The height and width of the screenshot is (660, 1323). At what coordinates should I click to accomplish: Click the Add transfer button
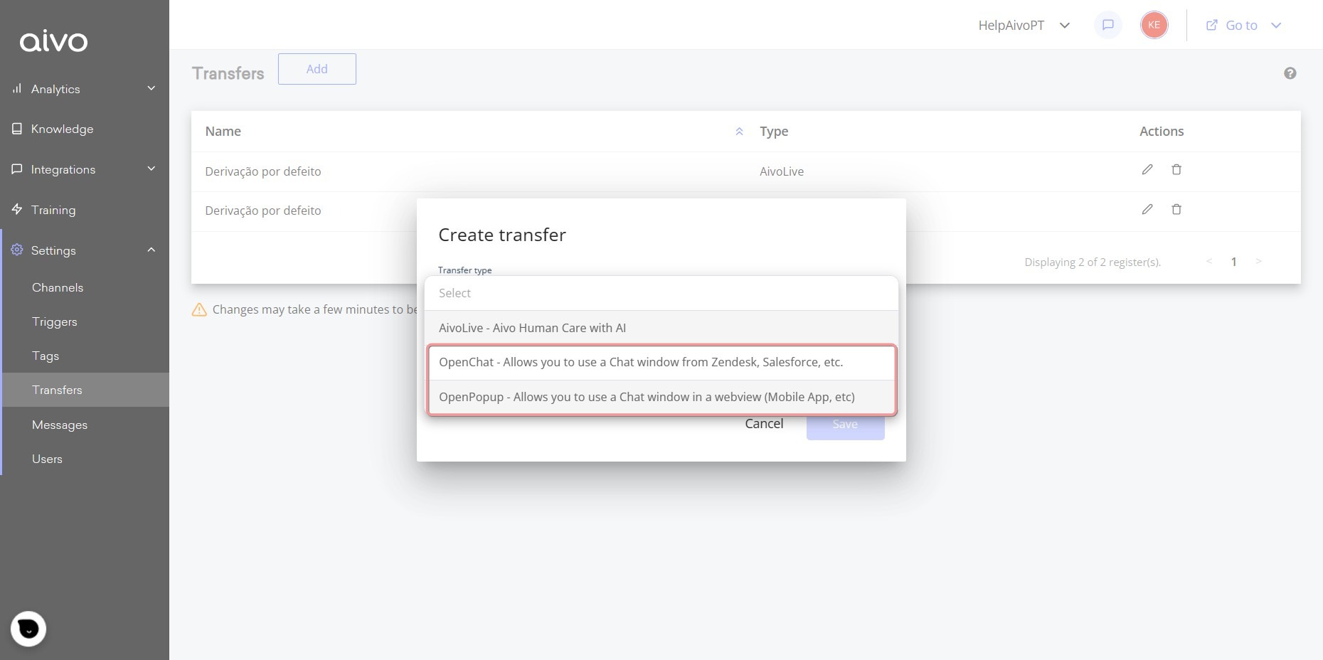[x=317, y=69]
